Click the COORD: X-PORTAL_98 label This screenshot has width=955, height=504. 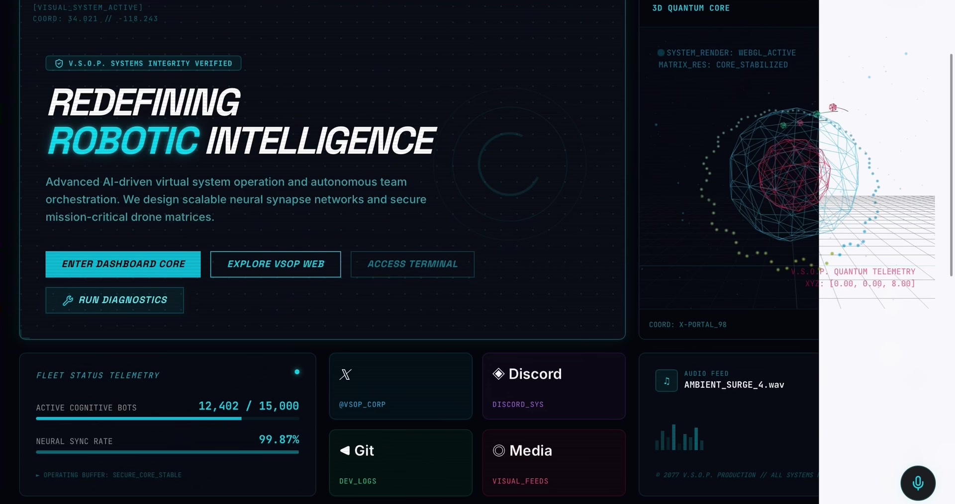(688, 325)
